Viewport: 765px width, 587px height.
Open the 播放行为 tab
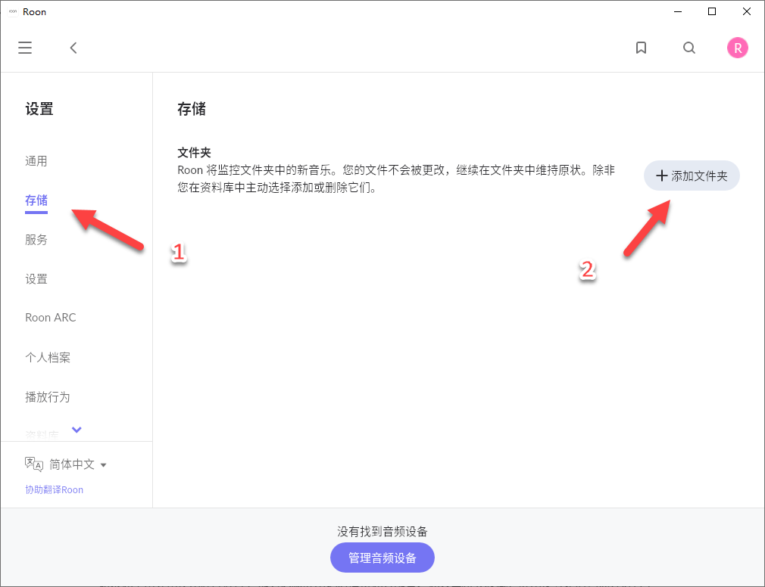48,397
